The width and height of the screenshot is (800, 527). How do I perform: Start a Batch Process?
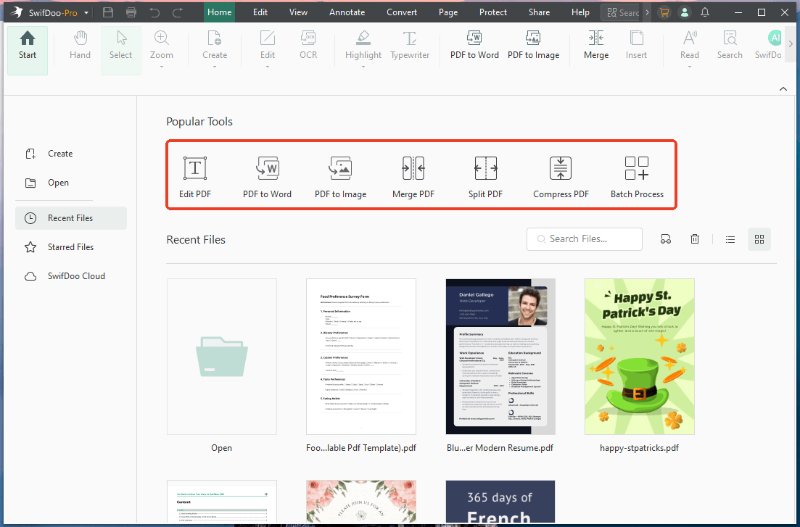coord(636,175)
